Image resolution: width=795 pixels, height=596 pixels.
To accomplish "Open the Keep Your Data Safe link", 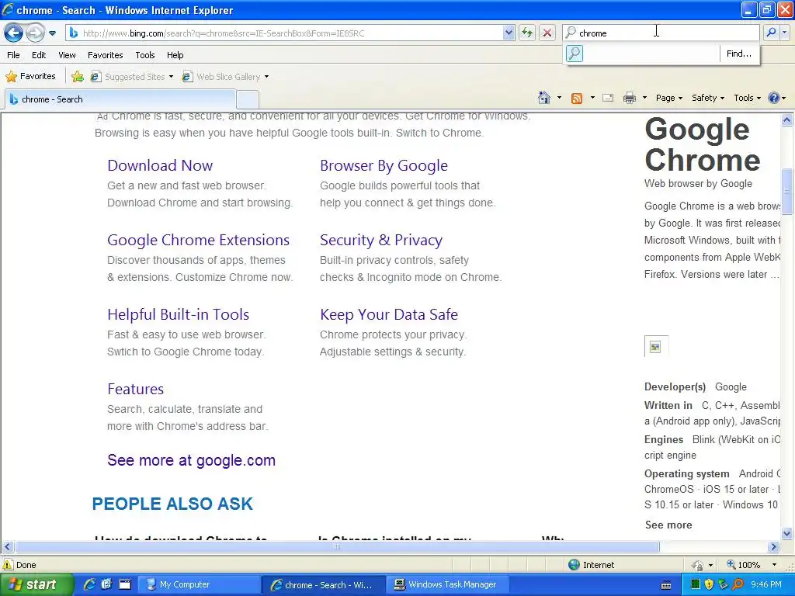I will pos(389,314).
